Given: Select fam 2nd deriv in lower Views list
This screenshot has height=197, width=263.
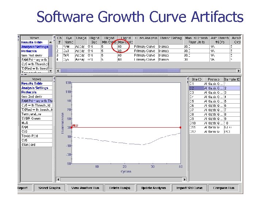Looking at the screenshot, I should point(37,96).
